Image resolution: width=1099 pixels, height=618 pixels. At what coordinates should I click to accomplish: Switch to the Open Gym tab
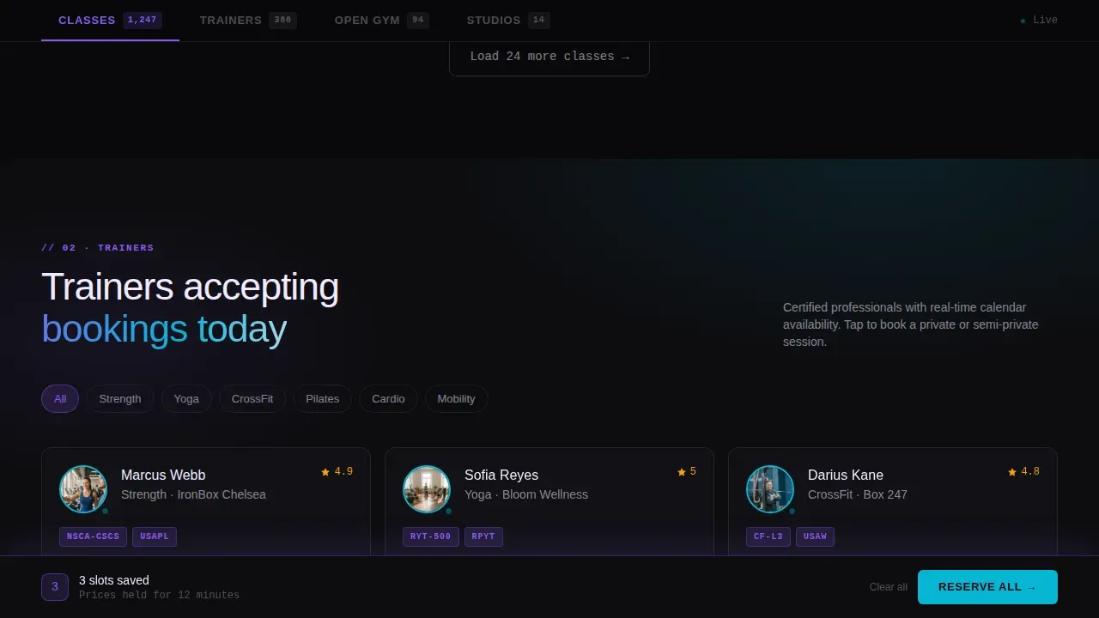(x=382, y=20)
